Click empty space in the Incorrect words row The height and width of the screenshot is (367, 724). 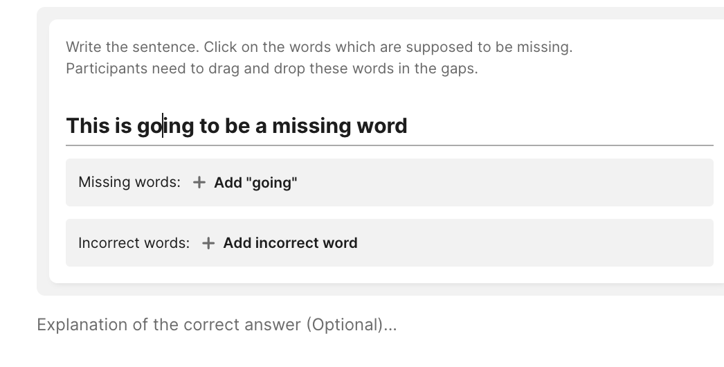point(533,243)
